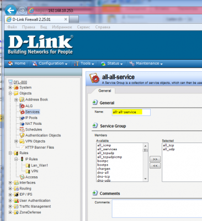
Task: Select the Services gear icon in tree
Action: [x=22, y=112]
